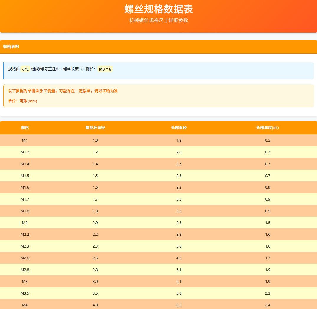The image size is (317, 309).
Task: Select the M2.8 row label
Action: point(25,270)
